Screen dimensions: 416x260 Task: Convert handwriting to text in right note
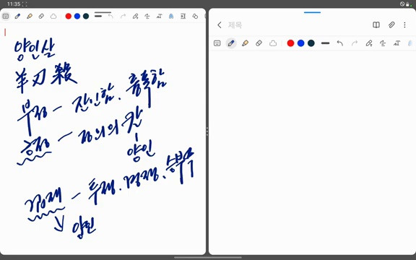point(397,43)
